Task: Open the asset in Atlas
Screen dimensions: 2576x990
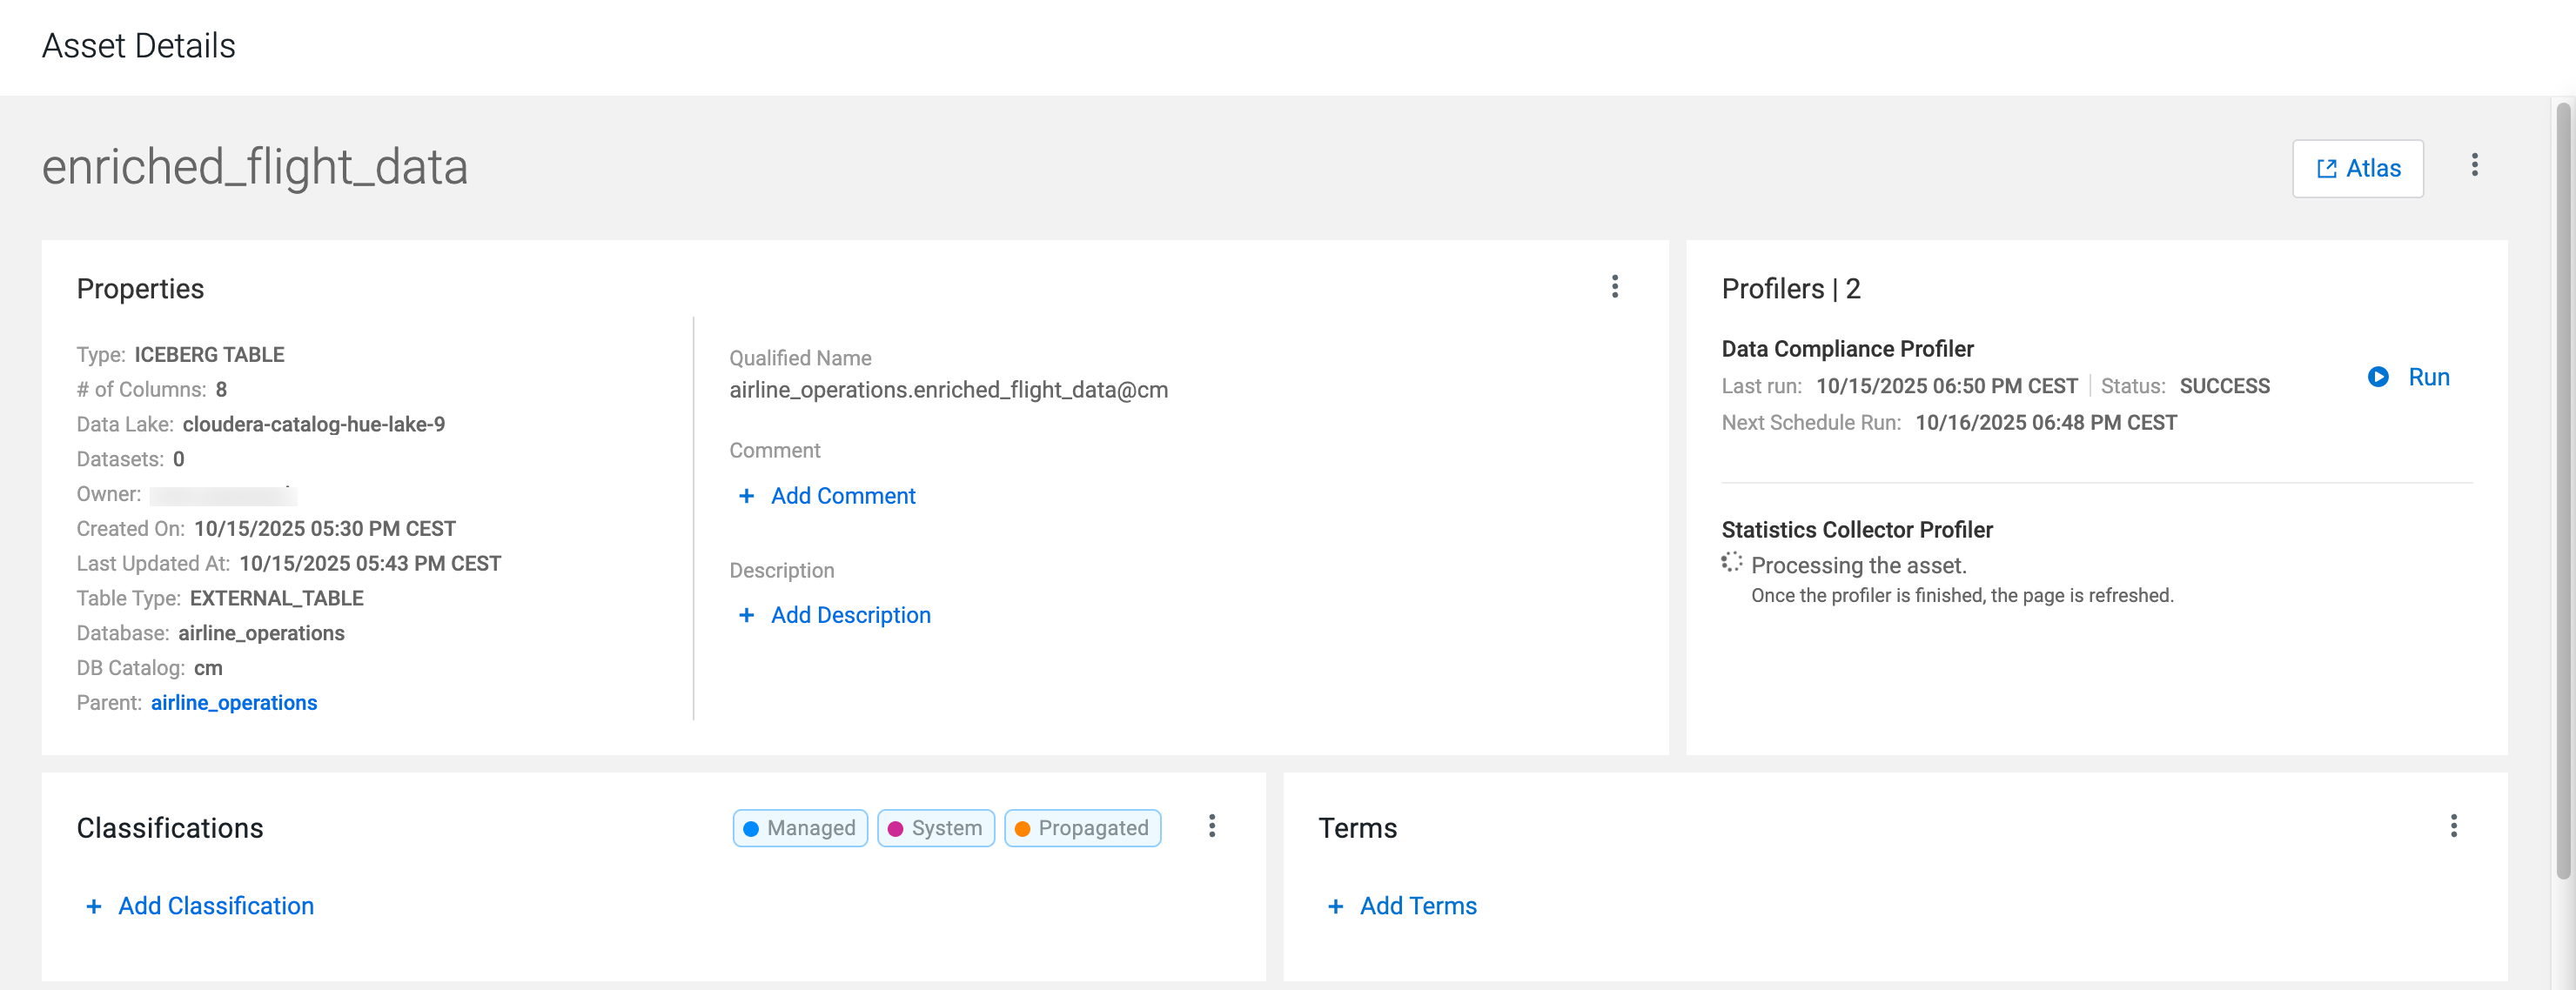Action: tap(2371, 168)
